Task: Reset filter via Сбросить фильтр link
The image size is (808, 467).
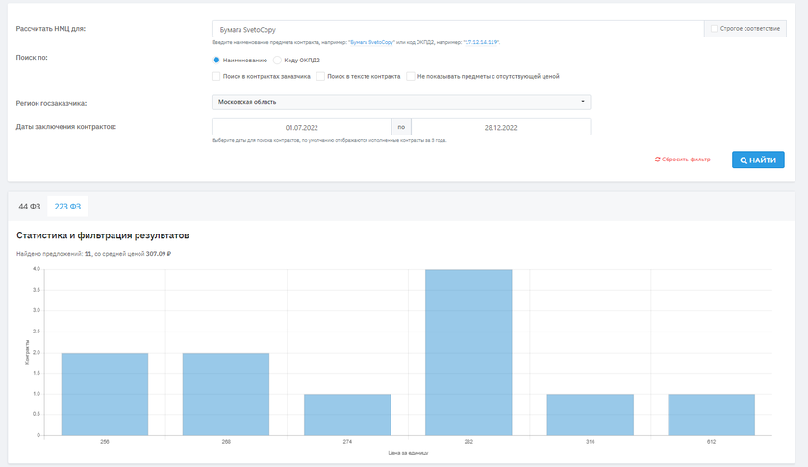Action: [682, 160]
